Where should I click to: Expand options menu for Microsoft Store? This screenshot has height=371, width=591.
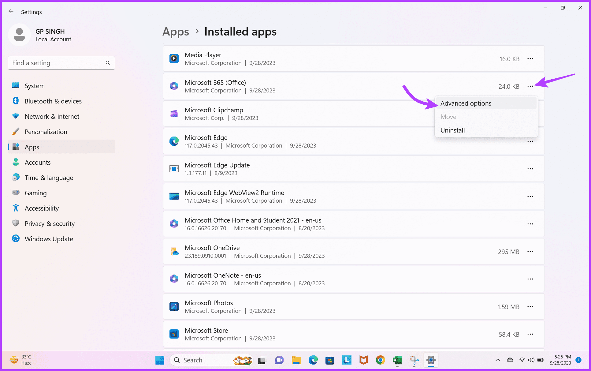530,334
